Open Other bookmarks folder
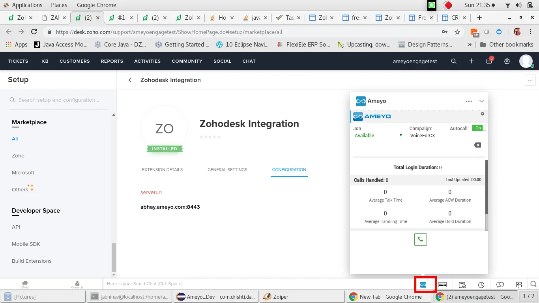 [x=507, y=45]
